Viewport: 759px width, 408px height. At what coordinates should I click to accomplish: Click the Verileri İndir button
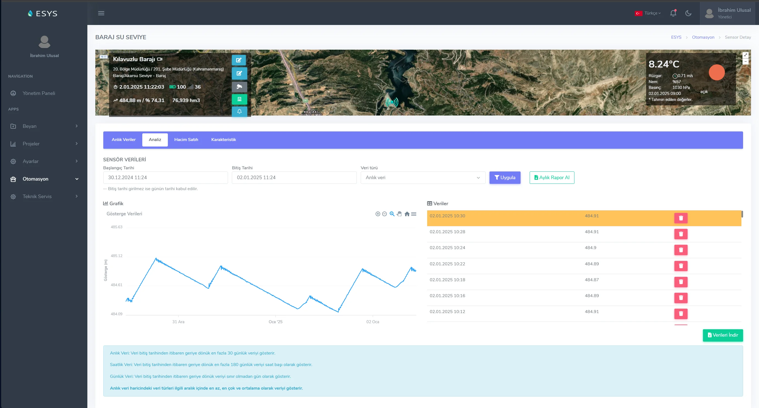point(722,335)
